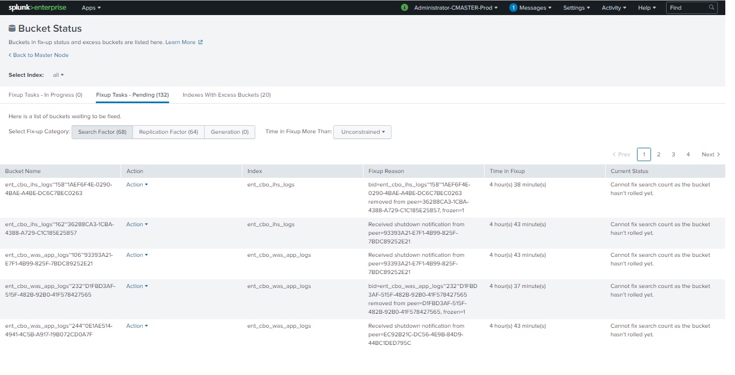Click the bucket icon beside Bucket Status heading
Image resolution: width=735 pixels, height=375 pixels.
(11, 28)
